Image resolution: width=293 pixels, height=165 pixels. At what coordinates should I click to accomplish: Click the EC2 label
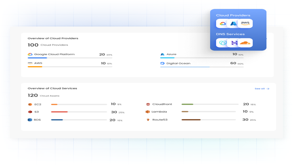click(x=38, y=104)
